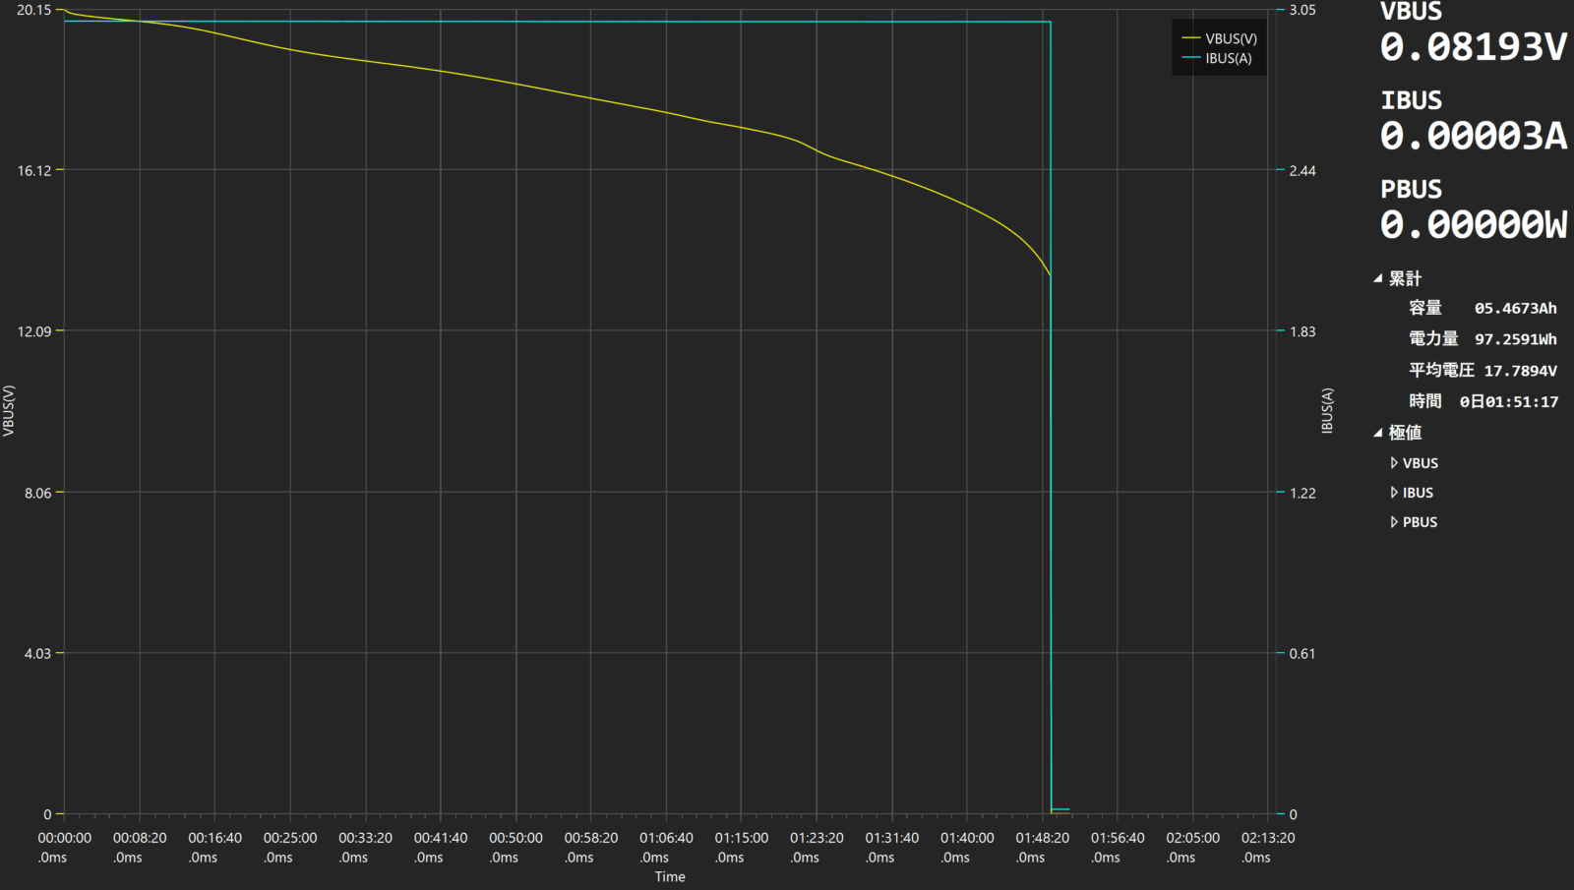
Task: Collapse the 累計 section triangle
Action: 1378,279
